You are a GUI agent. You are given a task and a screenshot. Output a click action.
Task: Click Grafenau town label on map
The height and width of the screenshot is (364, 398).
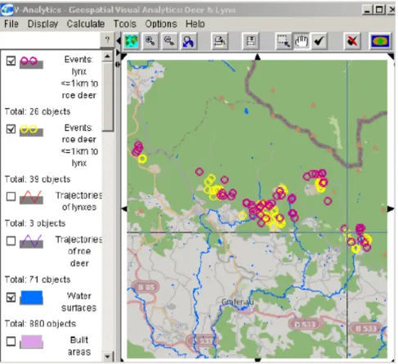238,302
